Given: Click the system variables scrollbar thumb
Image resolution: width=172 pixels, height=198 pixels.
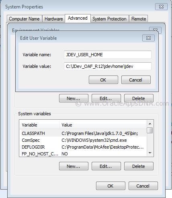Looking at the screenshot, I should coord(150,131).
